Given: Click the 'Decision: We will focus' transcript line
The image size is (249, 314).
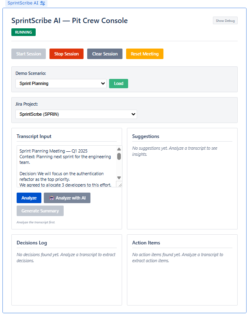Looking at the screenshot, I should point(62,176).
